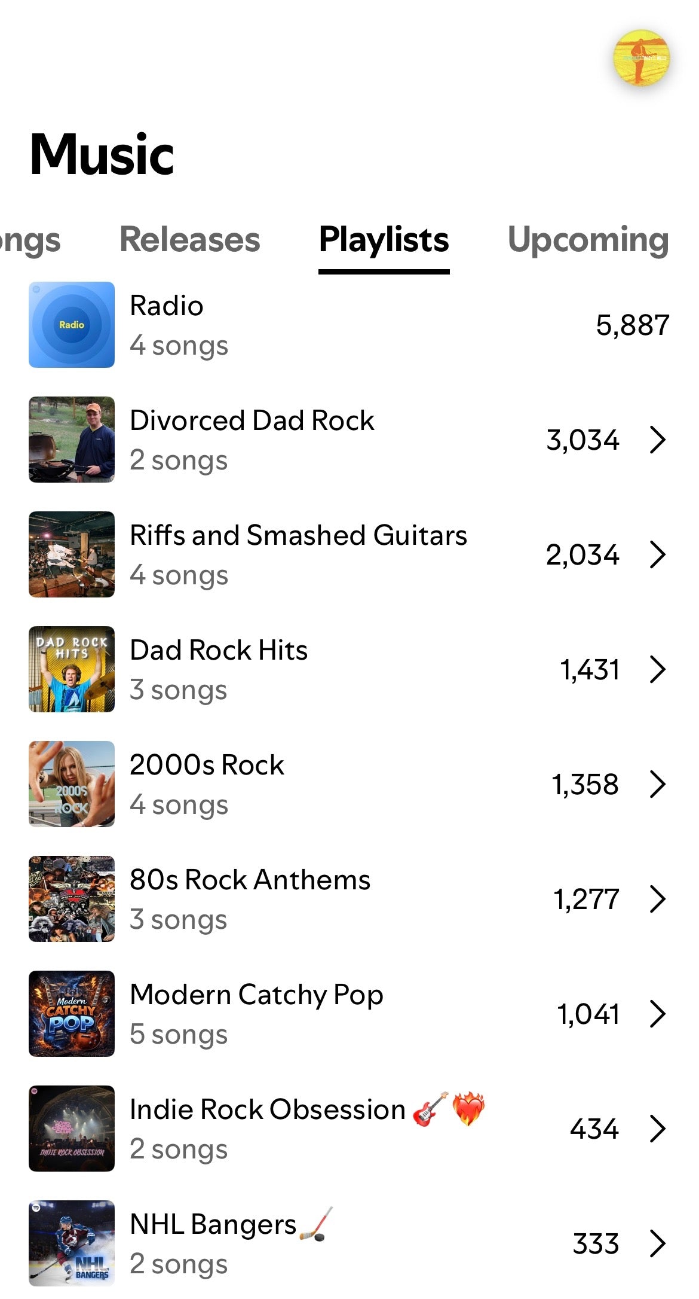Open the Divorced Dad Rock cover image
699x1299 pixels.
tap(72, 440)
